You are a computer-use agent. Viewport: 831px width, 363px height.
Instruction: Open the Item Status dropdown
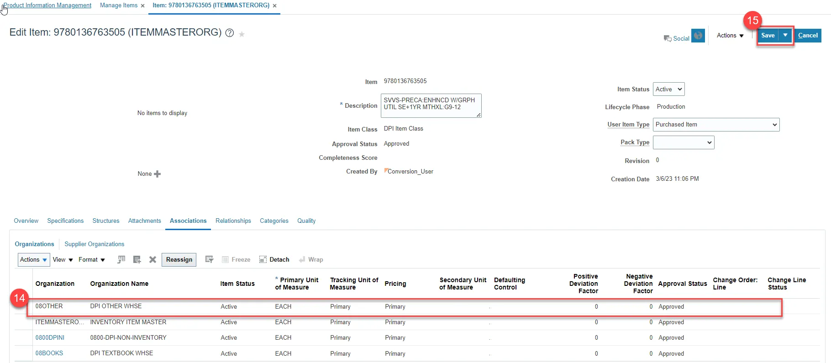669,89
